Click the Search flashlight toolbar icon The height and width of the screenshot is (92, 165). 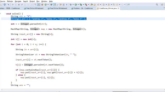(98, 5)
